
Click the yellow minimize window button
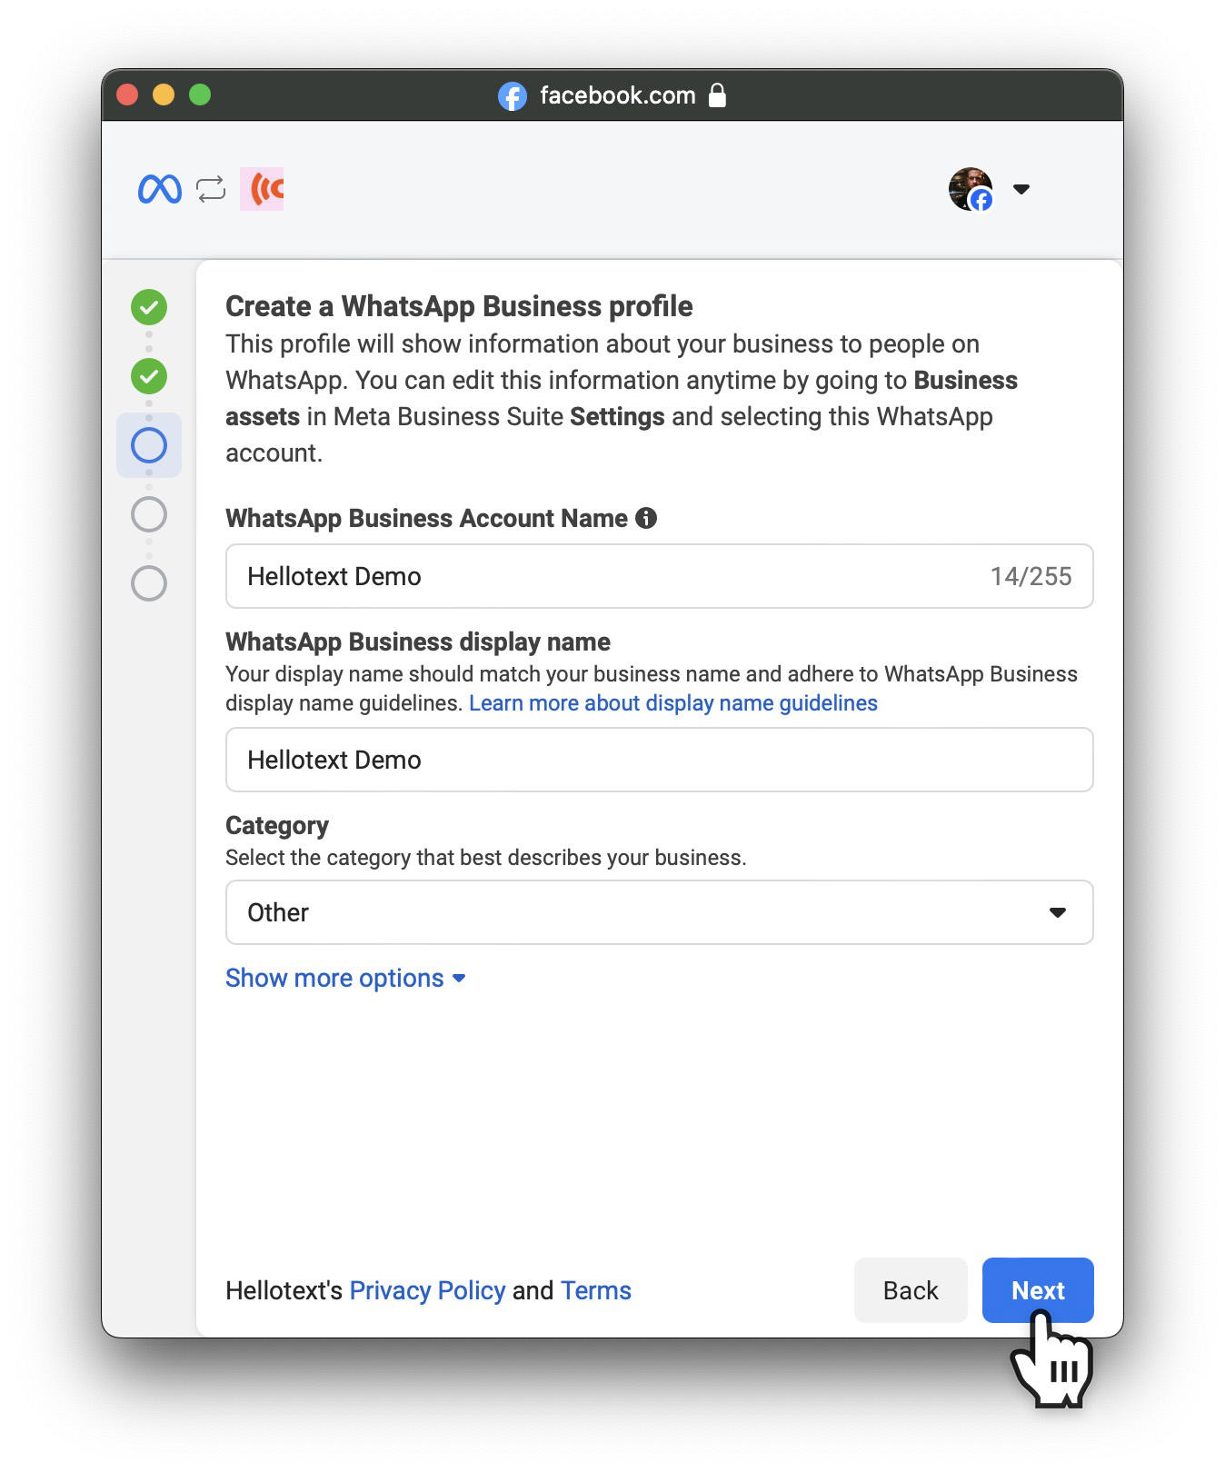pos(164,94)
